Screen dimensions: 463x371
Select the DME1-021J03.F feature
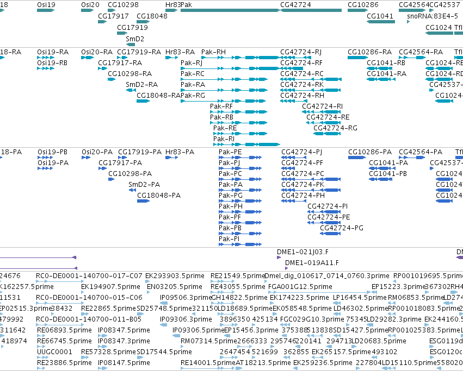[x=279, y=257]
